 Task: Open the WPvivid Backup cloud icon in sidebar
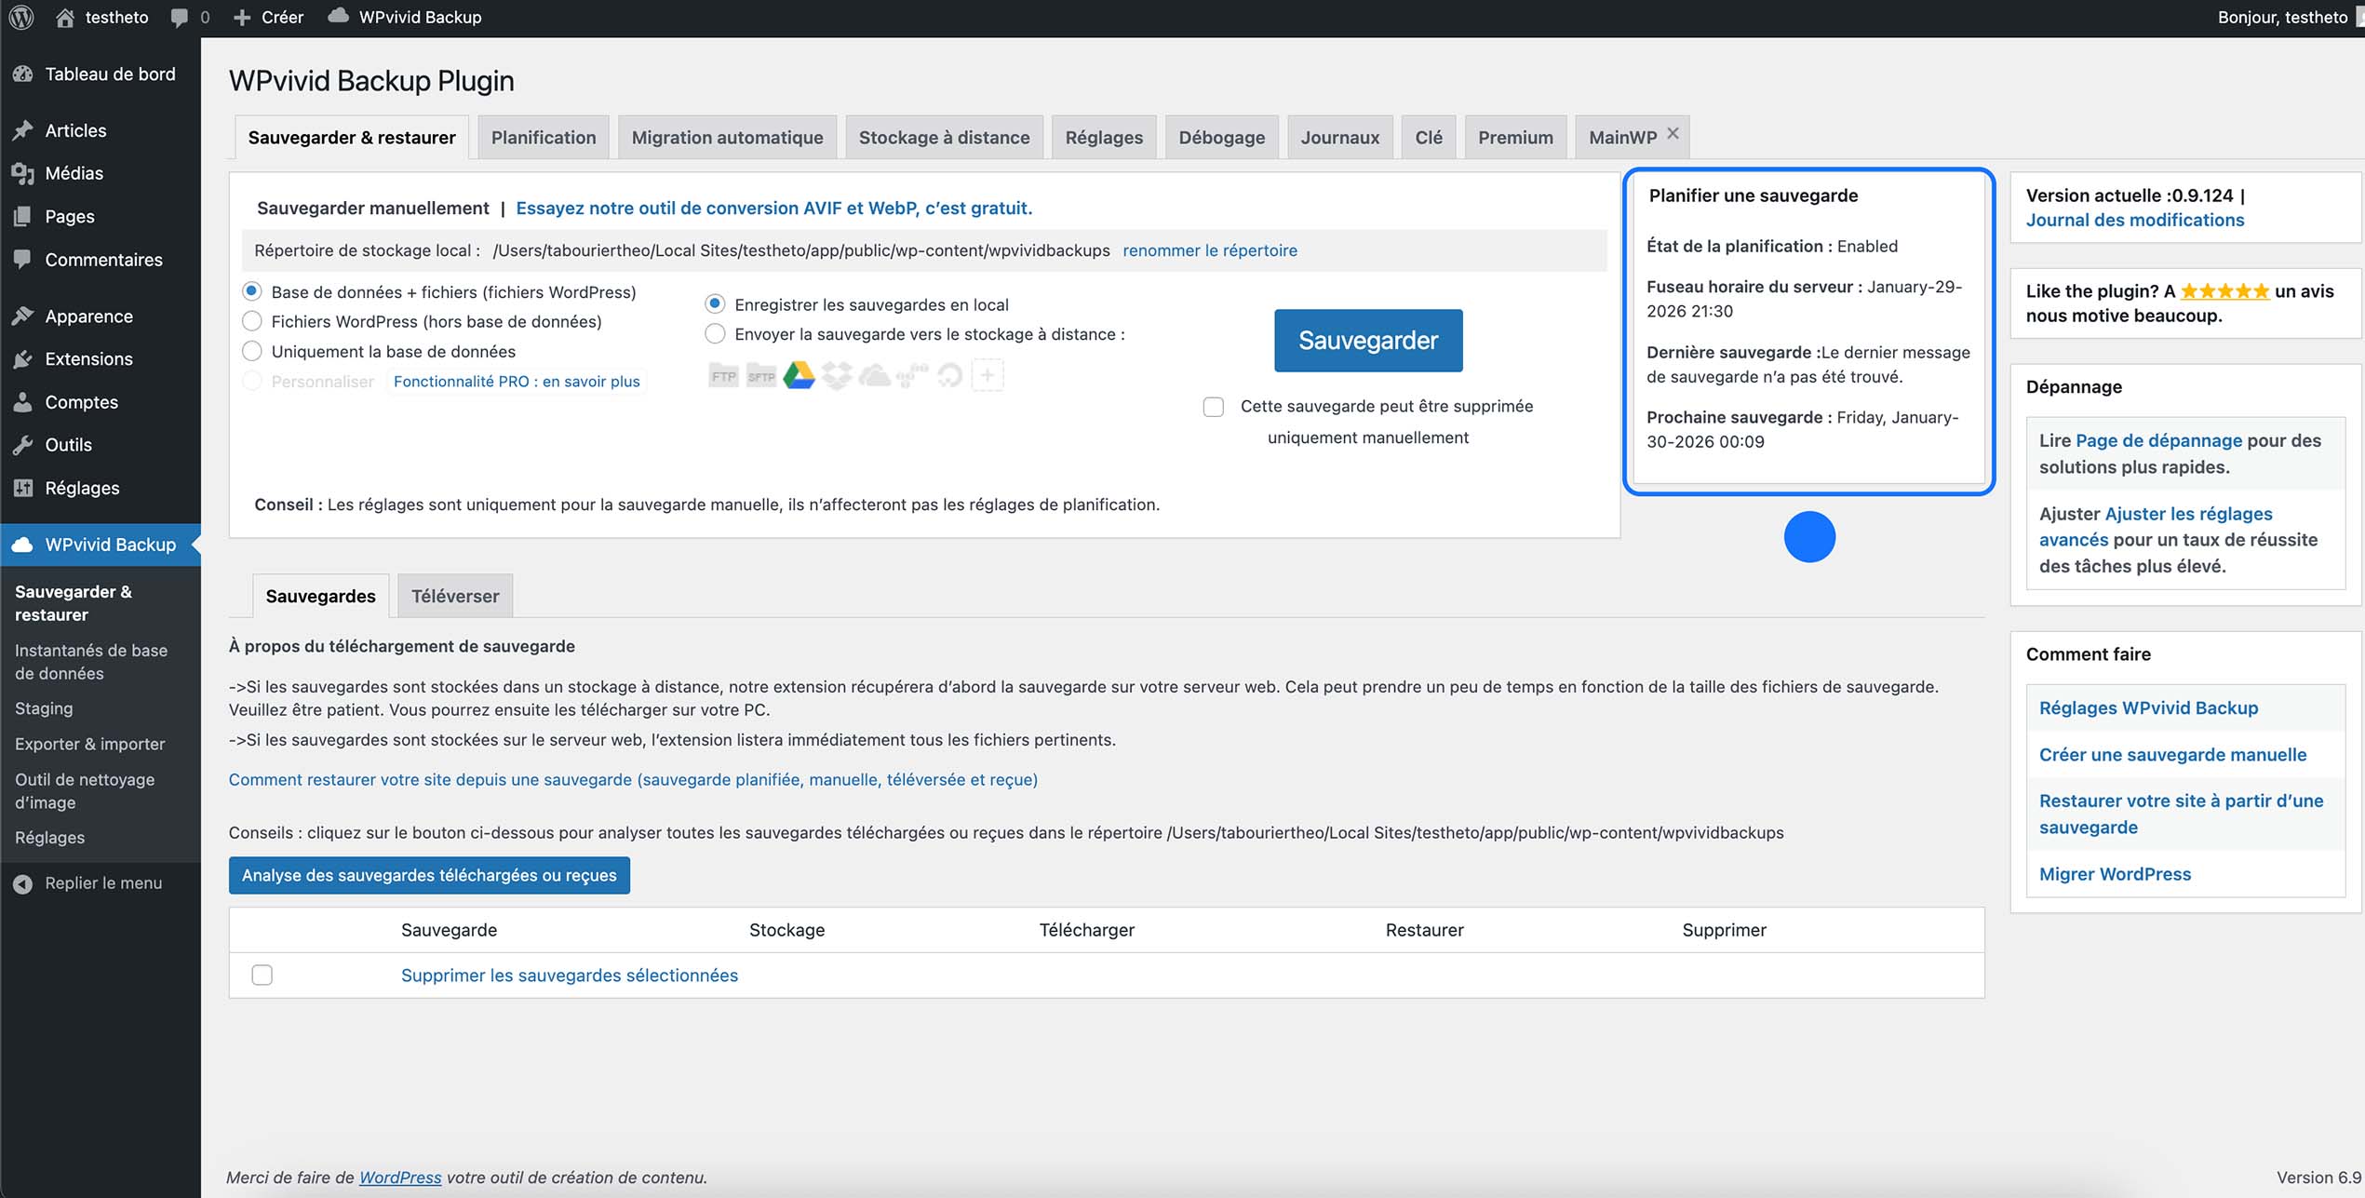(x=22, y=545)
